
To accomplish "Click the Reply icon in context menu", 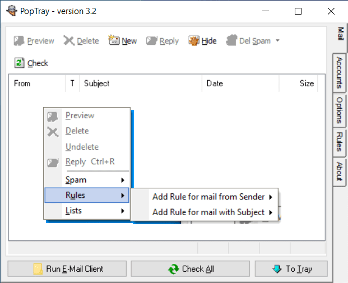I will pyautogui.click(x=53, y=163).
